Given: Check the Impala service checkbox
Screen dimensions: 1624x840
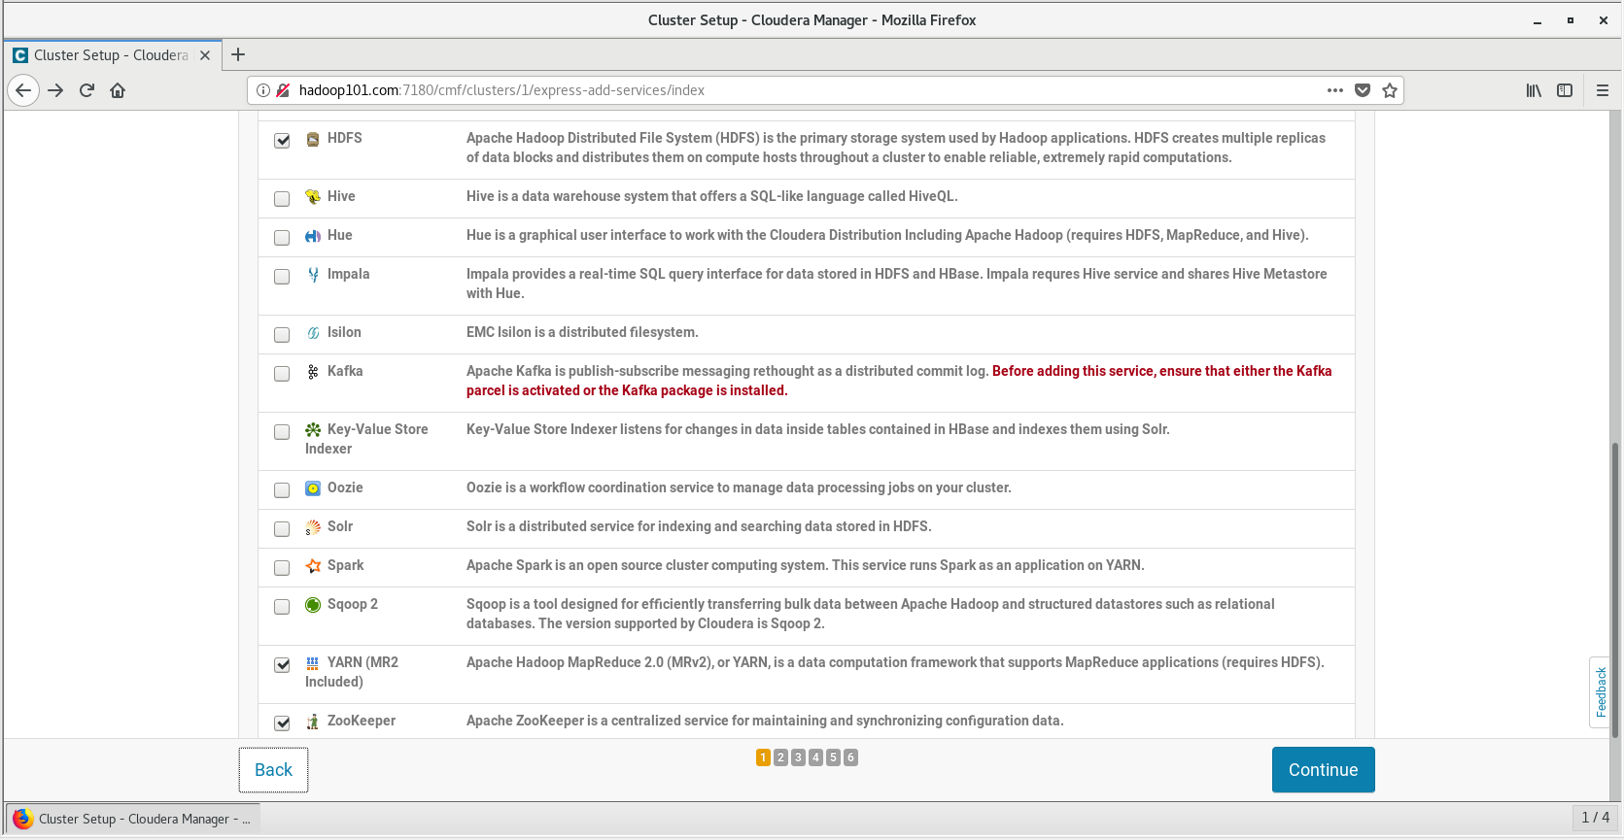Looking at the screenshot, I should click(x=282, y=276).
